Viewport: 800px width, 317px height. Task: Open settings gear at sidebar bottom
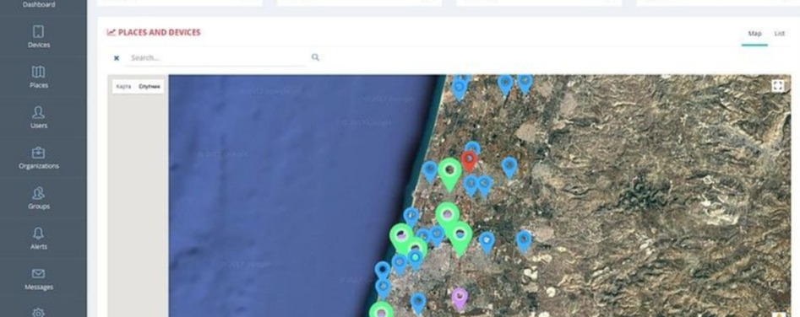(x=38, y=313)
